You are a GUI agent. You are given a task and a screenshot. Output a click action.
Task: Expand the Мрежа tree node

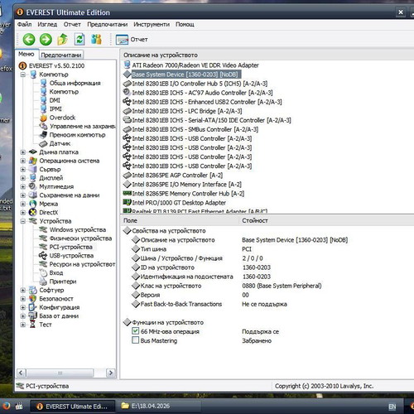23,204
